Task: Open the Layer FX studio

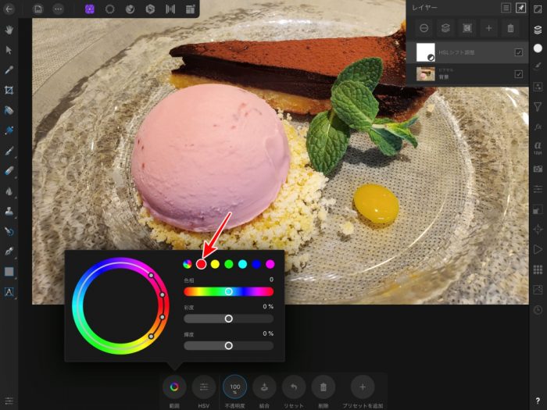Action: pos(538,127)
